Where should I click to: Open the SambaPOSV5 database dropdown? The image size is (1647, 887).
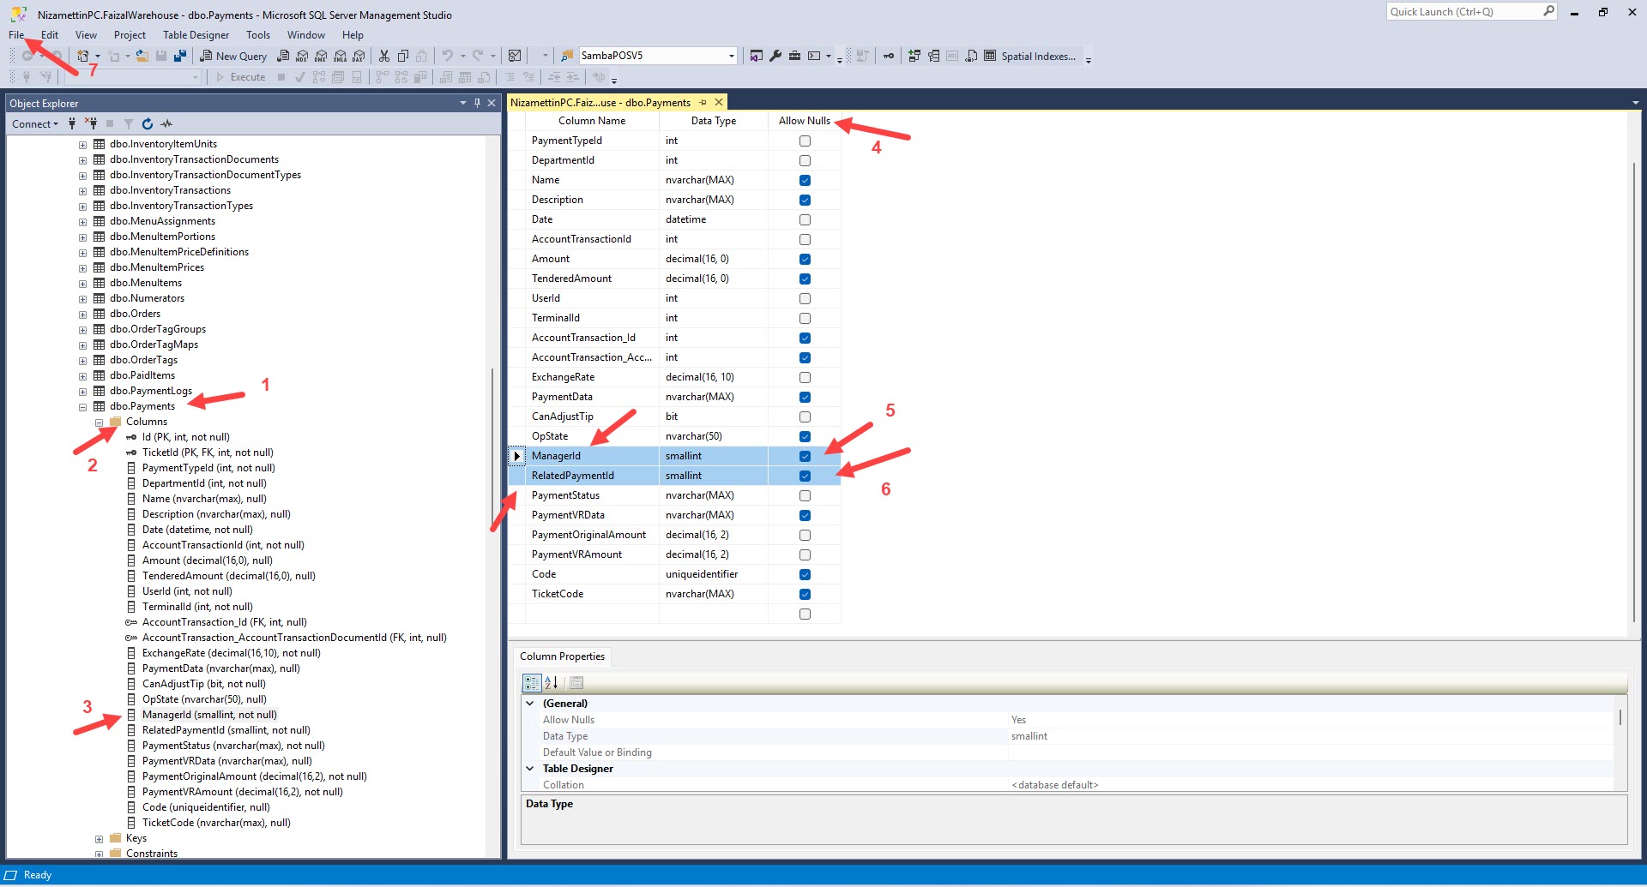click(x=731, y=57)
